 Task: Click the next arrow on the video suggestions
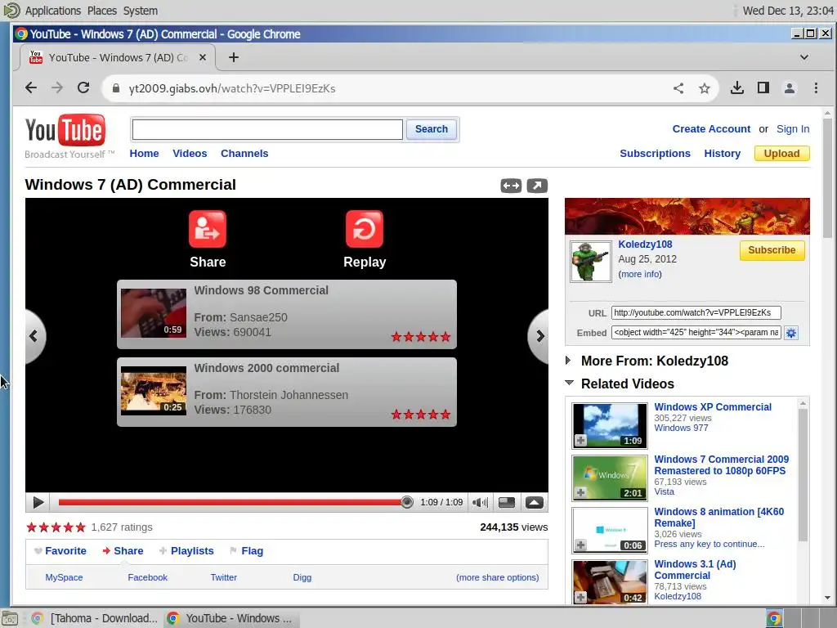[x=539, y=336]
